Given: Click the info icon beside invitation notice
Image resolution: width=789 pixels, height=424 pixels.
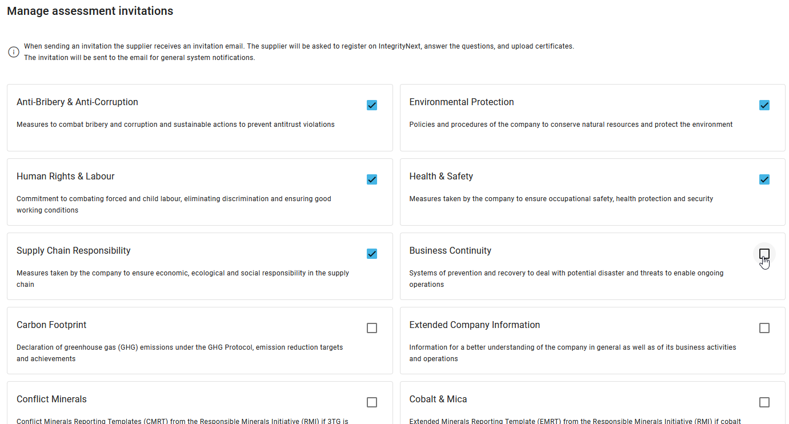Looking at the screenshot, I should pos(14,52).
